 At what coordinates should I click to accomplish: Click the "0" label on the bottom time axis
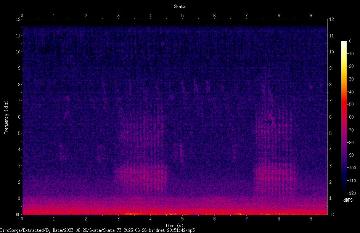coord(22,219)
